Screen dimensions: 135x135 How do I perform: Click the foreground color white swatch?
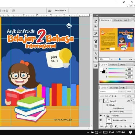click(102, 70)
